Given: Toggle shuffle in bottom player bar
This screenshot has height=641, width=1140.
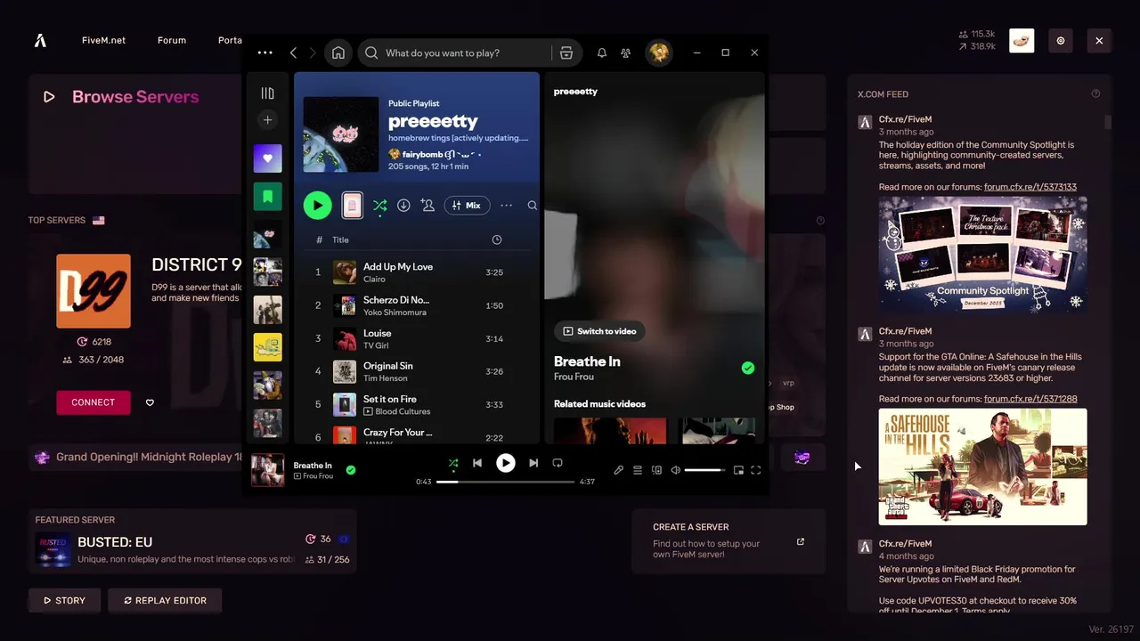Looking at the screenshot, I should pos(453,463).
